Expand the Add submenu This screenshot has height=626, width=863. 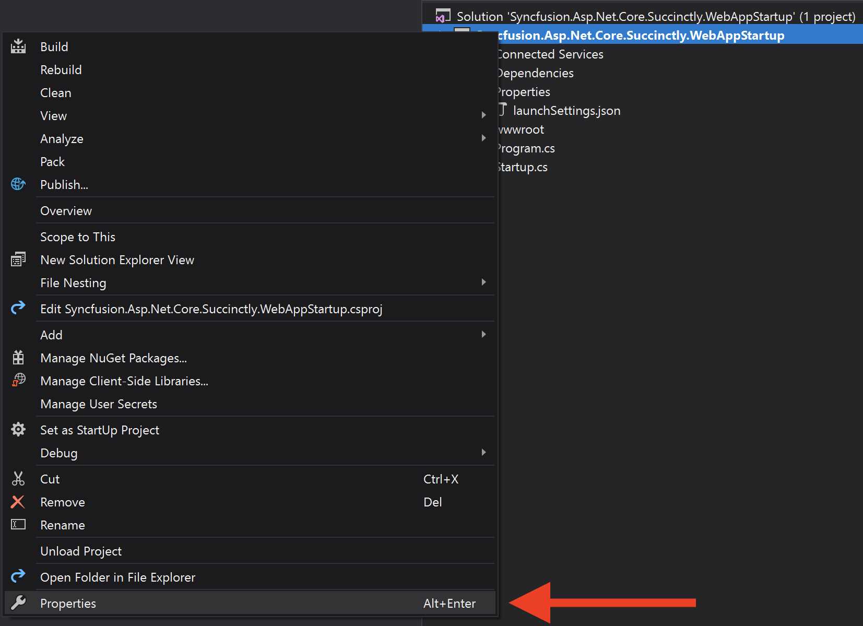coord(484,334)
